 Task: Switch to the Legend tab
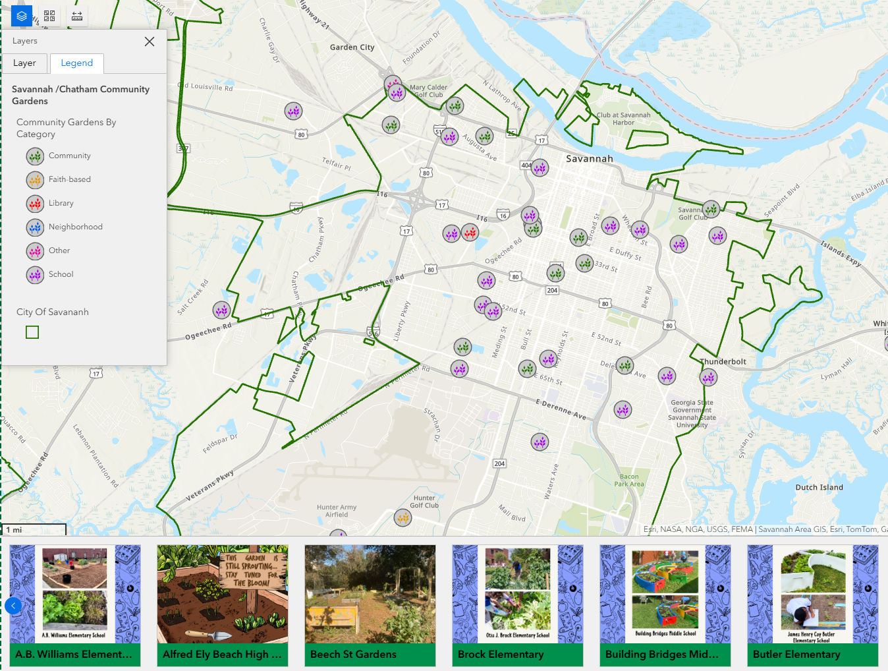[76, 63]
